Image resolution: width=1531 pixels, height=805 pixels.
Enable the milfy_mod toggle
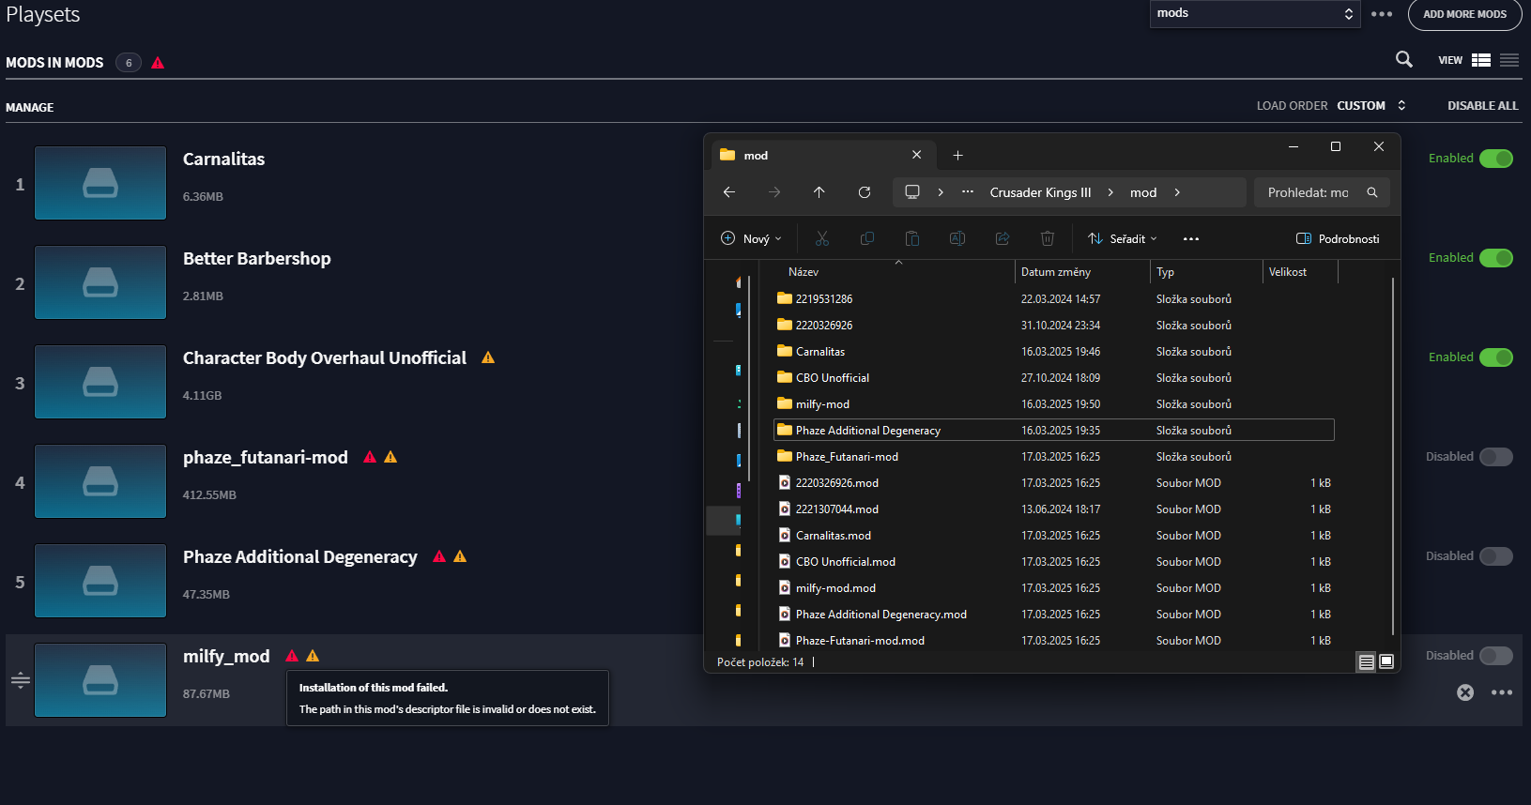(x=1496, y=656)
